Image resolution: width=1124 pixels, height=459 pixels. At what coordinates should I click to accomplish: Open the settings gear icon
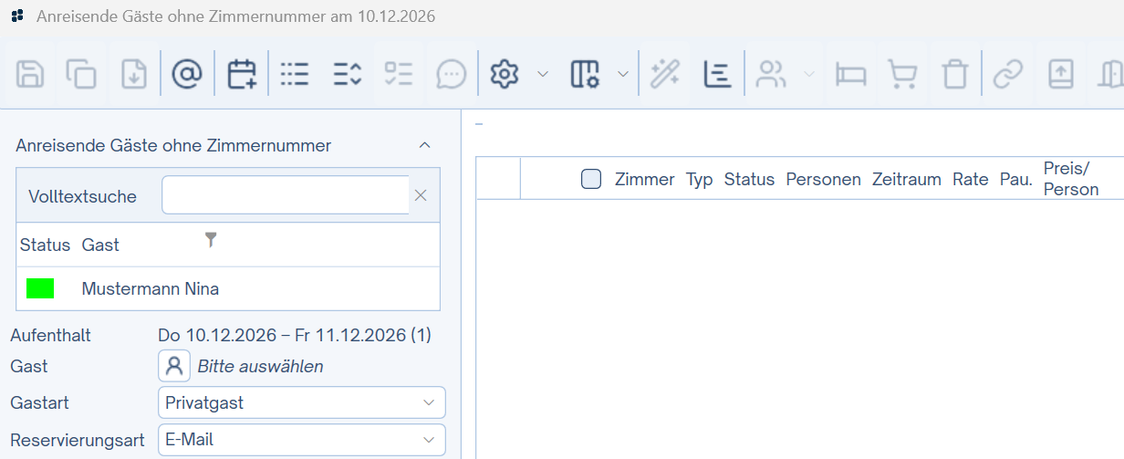tap(505, 74)
